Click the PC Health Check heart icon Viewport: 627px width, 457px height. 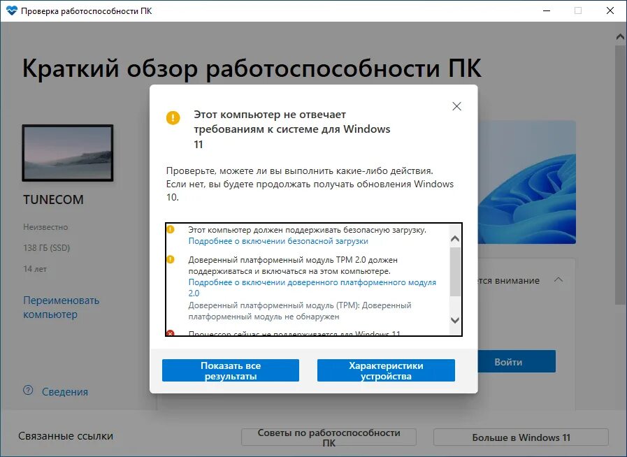point(12,10)
